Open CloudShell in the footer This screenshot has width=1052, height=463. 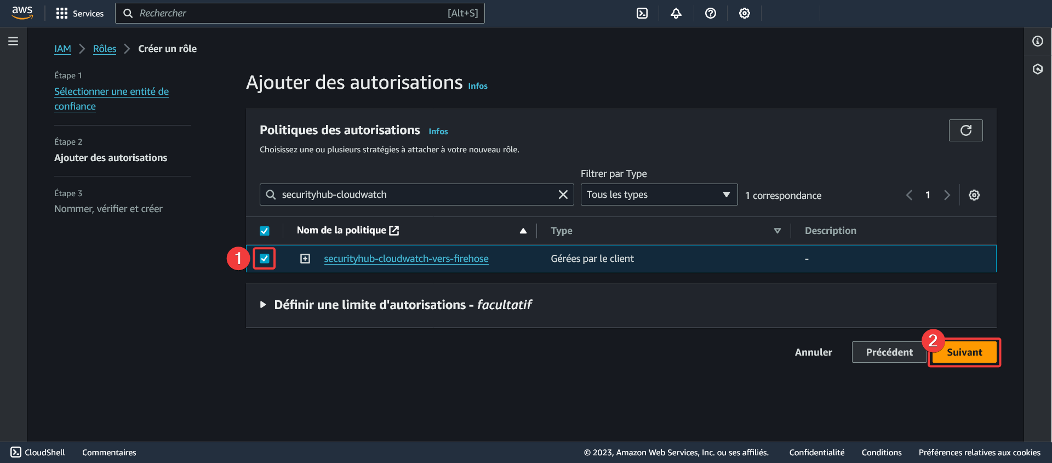pos(38,453)
